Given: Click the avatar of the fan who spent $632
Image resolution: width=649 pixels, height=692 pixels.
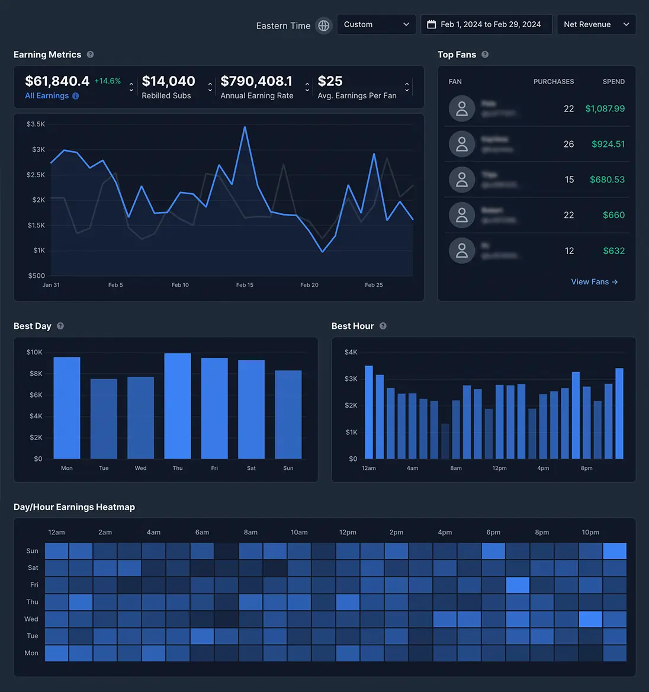Looking at the screenshot, I should click(x=462, y=251).
